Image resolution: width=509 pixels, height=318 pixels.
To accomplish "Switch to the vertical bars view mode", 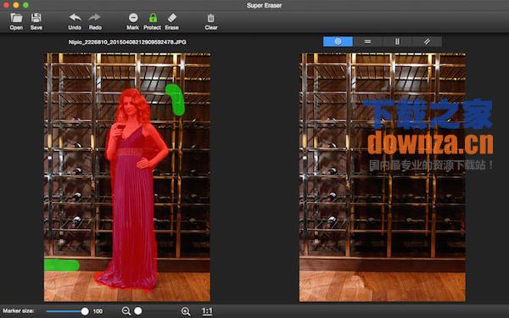I will click(397, 42).
